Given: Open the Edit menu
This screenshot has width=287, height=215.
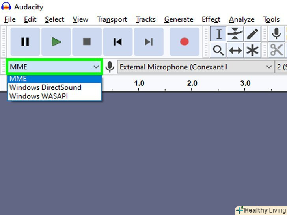Looking at the screenshot, I should tap(30, 19).
